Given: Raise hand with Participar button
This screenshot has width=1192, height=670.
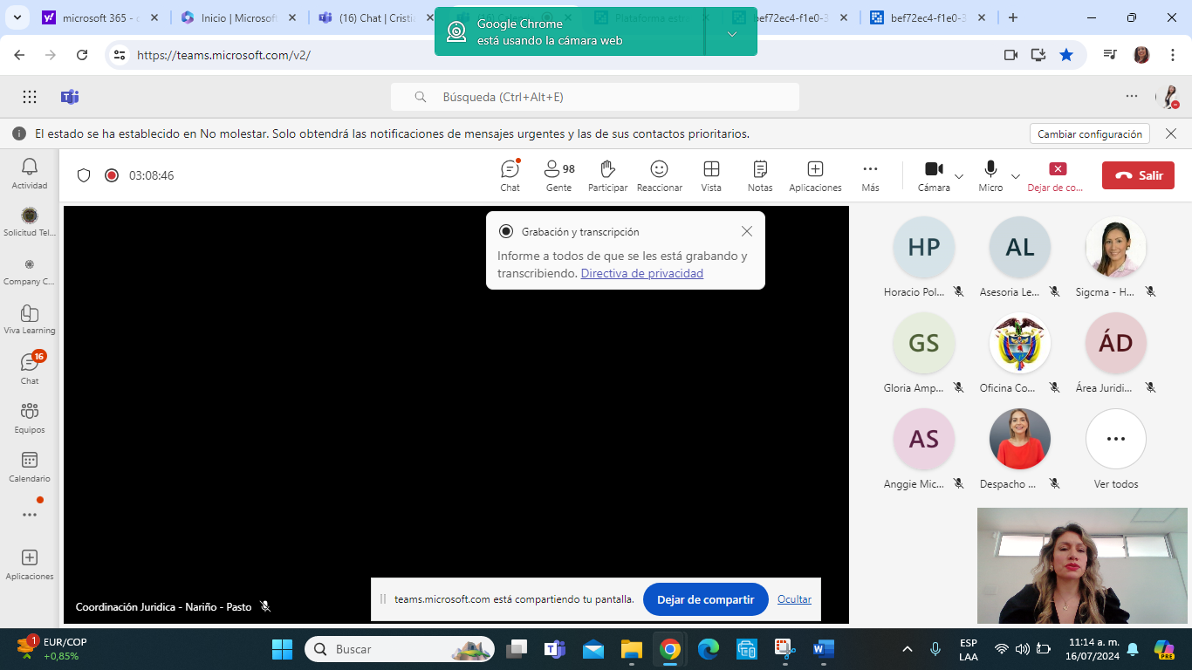Looking at the screenshot, I should [x=608, y=175].
